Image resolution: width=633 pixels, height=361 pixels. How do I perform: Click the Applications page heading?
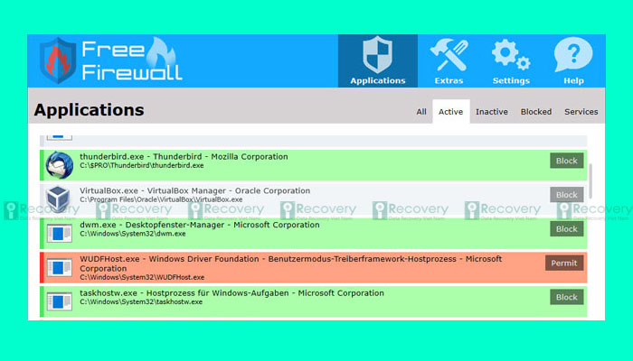[x=89, y=110]
